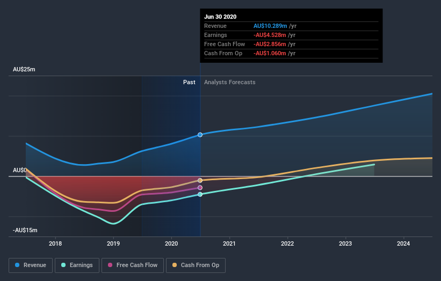Click the AU$25m y-axis label

(x=24, y=69)
